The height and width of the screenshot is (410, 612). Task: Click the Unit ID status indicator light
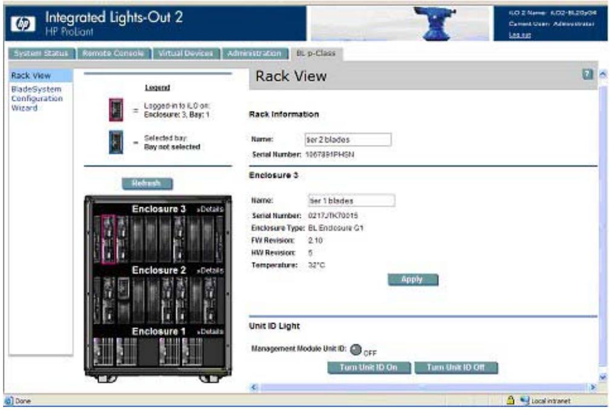[356, 350]
